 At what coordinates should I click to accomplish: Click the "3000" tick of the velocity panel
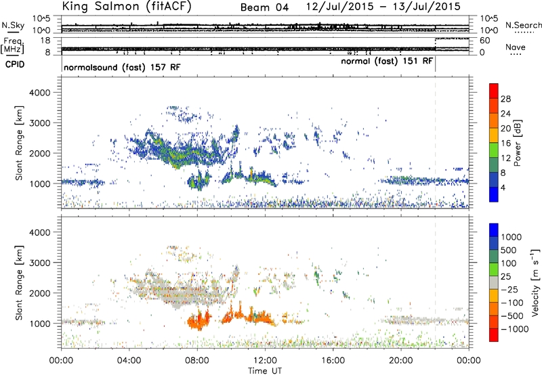click(x=39, y=263)
